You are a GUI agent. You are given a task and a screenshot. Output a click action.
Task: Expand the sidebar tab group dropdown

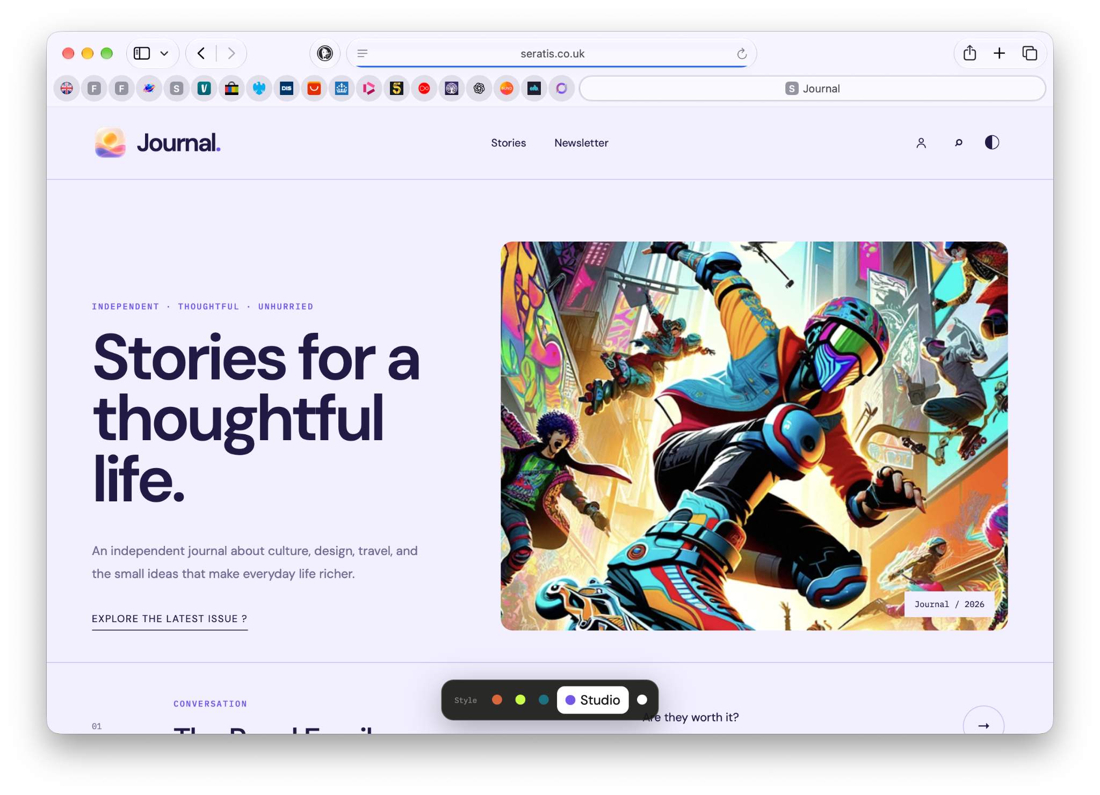164,53
